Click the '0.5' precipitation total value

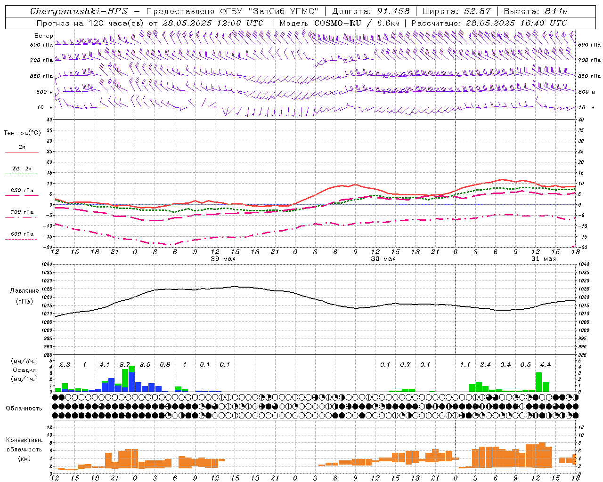(x=526, y=365)
